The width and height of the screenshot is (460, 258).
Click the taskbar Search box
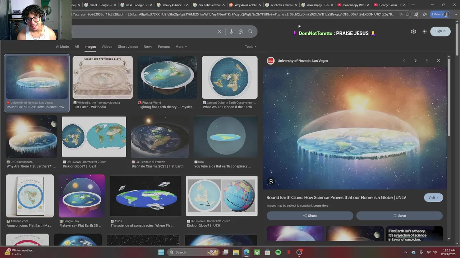tap(193, 252)
